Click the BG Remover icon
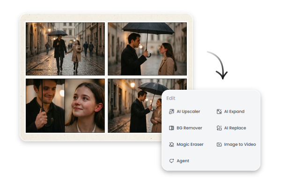This screenshot has width=281, height=187. pyautogui.click(x=171, y=128)
